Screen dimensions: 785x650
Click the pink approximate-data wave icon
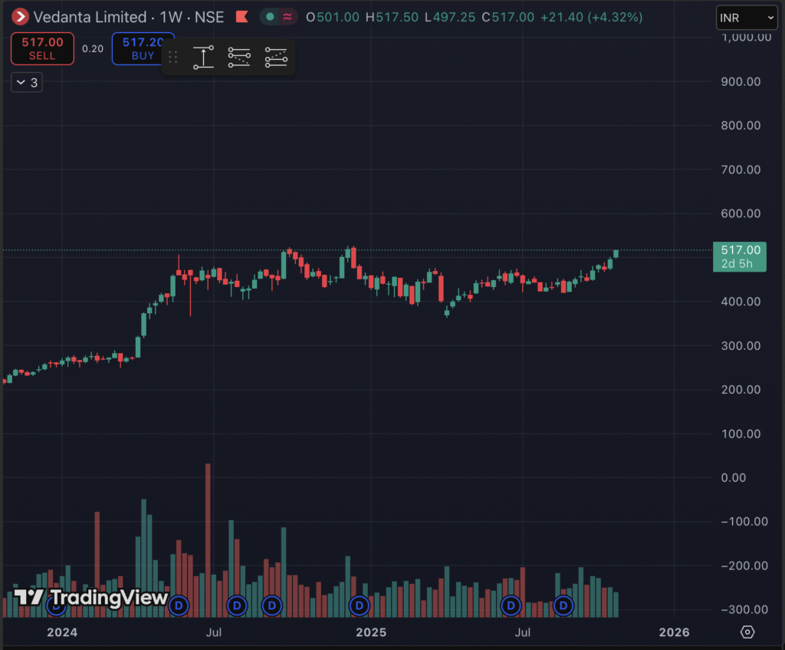pos(287,17)
